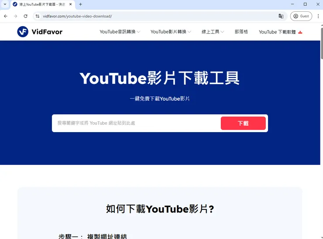Click the heading 如何下載YouTube影片?
This screenshot has height=239, width=323.
tap(160, 209)
